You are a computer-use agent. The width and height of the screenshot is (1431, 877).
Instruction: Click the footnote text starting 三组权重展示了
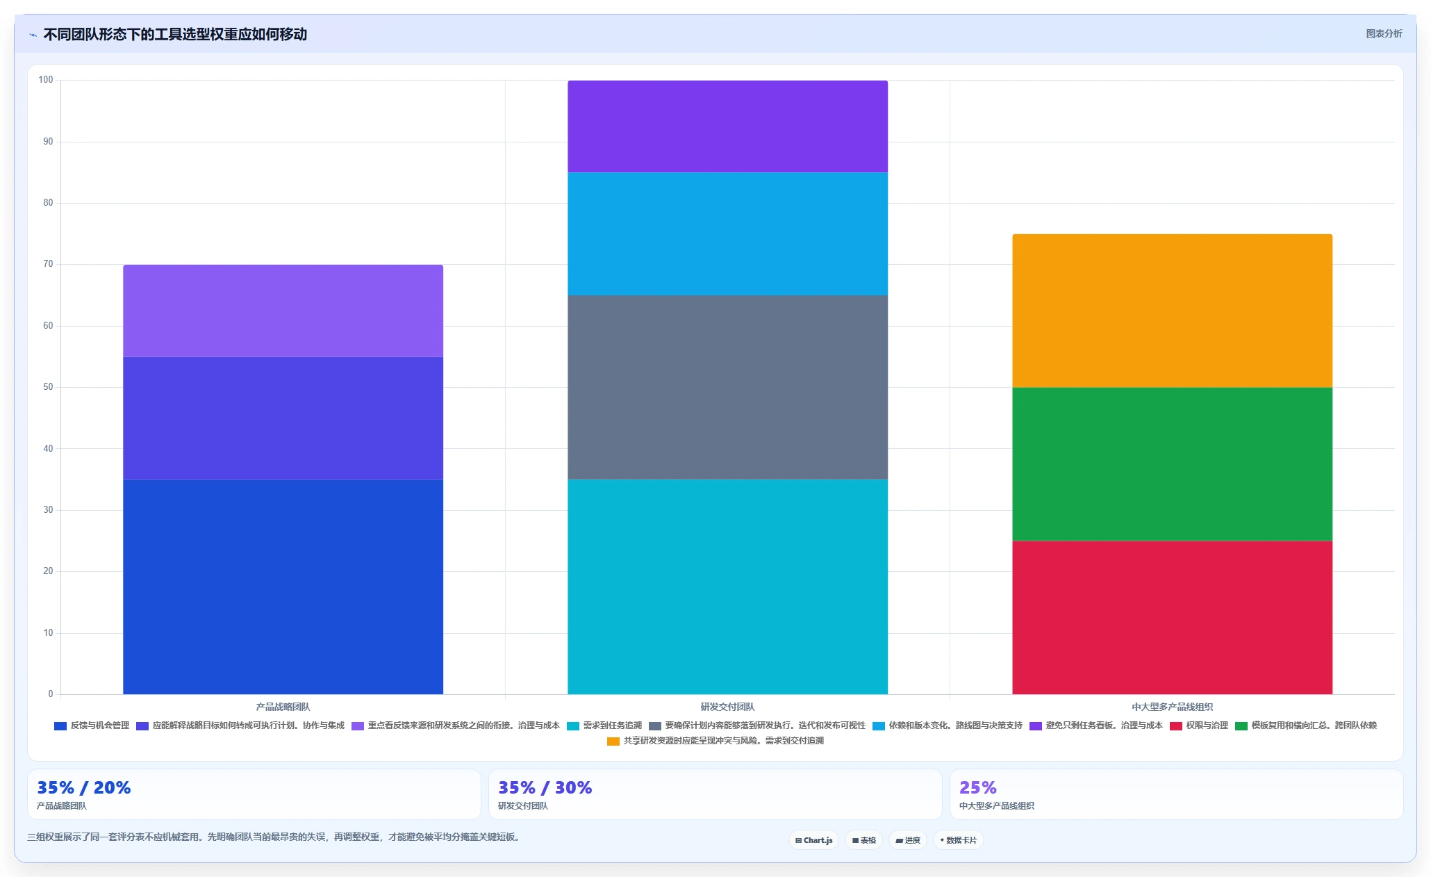coord(274,837)
